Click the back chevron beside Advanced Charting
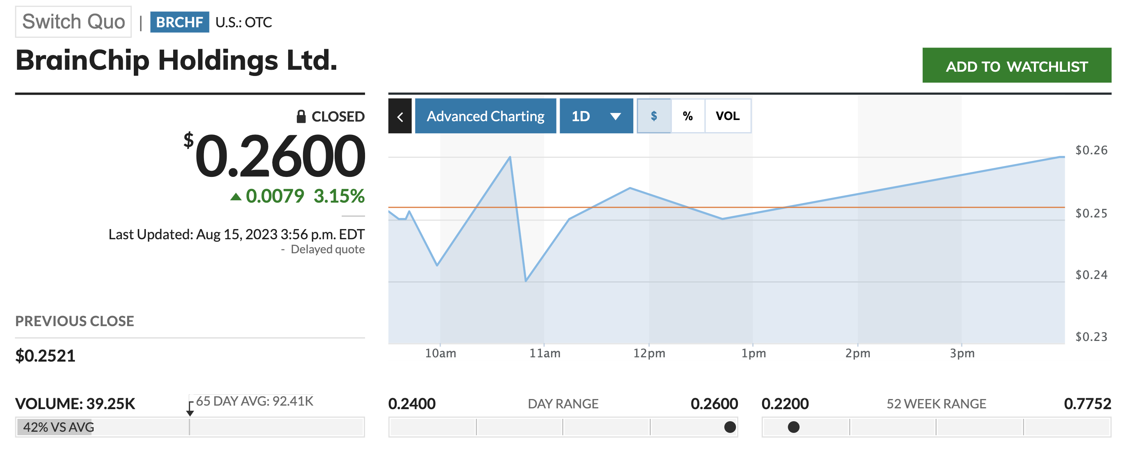The image size is (1124, 452). tap(400, 116)
